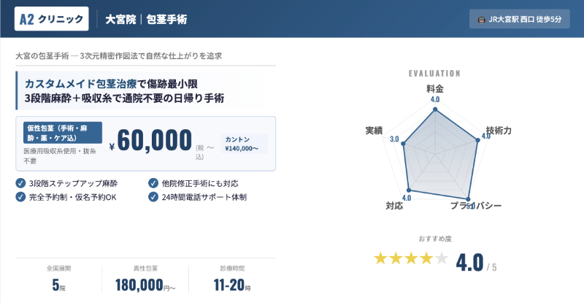Click the 実績 point on radar chart
584x305 pixels.
point(402,142)
